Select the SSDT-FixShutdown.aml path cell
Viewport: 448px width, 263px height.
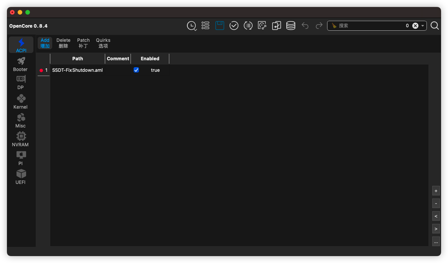(78, 70)
